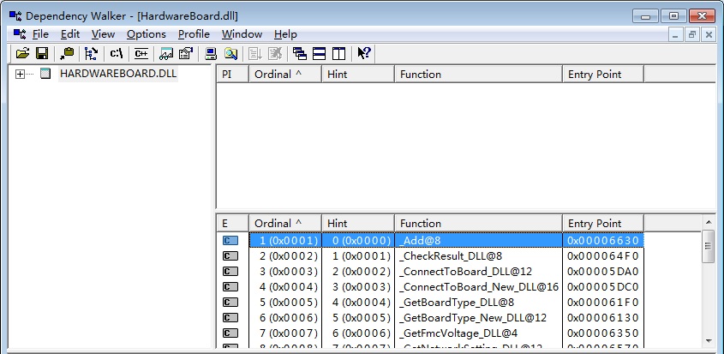This screenshot has width=724, height=354.
Task: Click the Stop Profiling toolbar icon
Action: coord(275,54)
